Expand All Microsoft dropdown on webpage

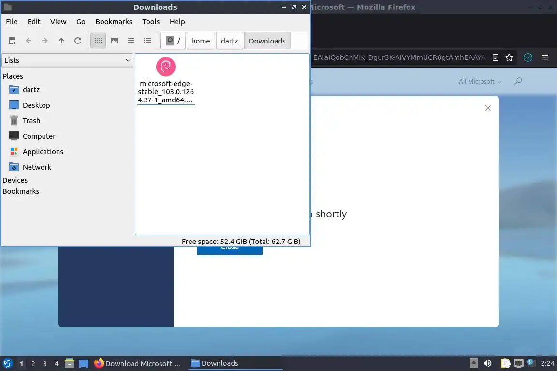(480, 82)
